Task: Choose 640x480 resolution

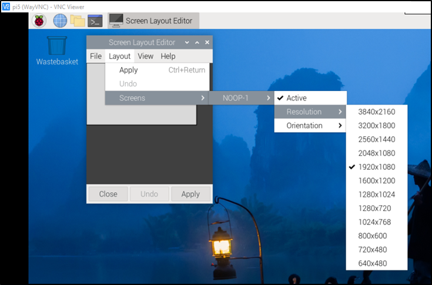Action: 377,263
